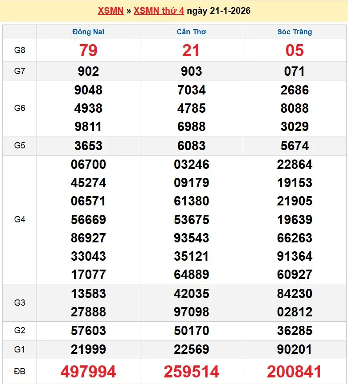Click the ĐB row label
The image size is (348, 385).
click(x=20, y=371)
